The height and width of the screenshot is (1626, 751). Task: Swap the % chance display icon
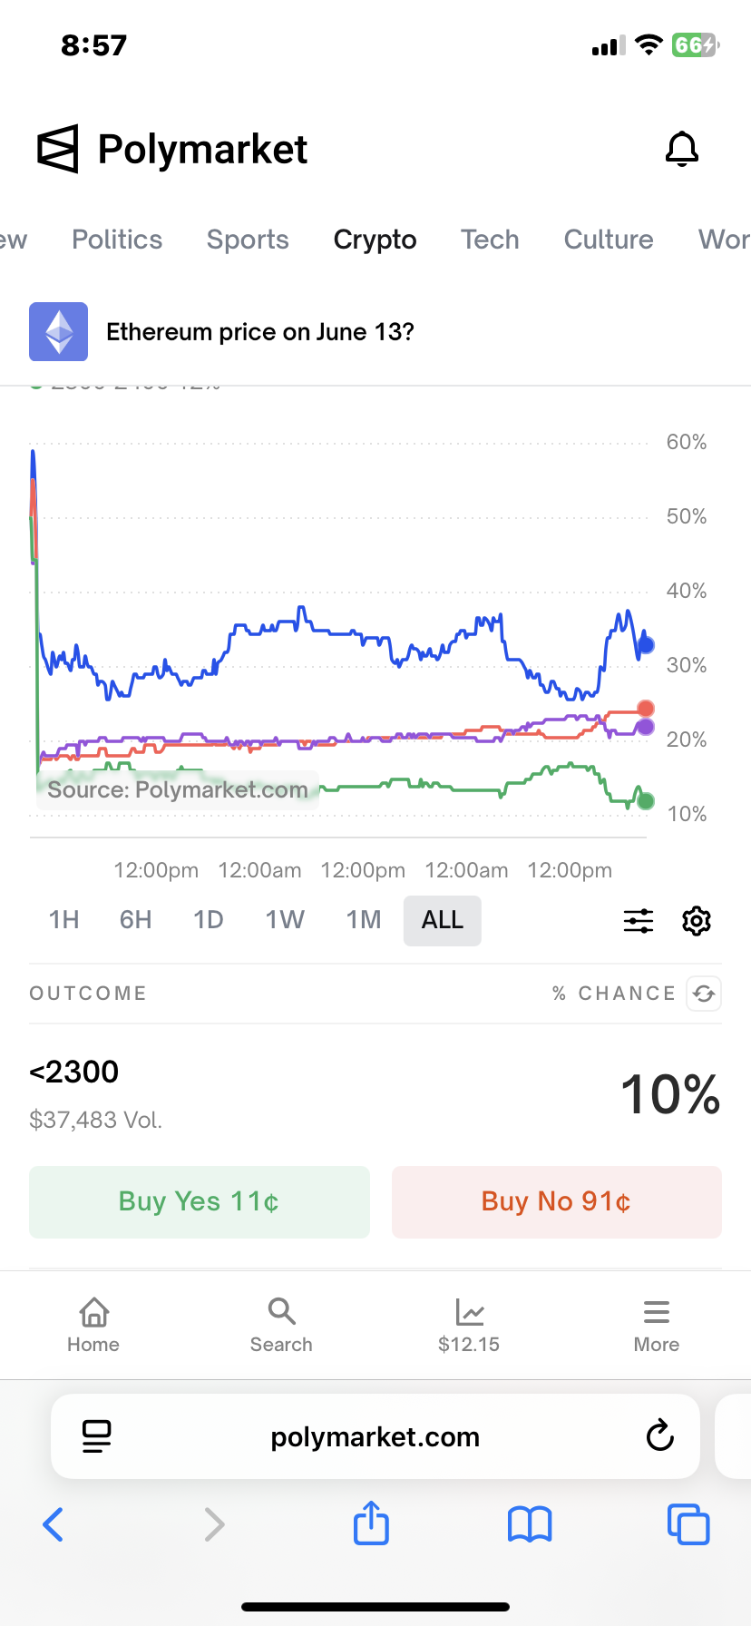[x=704, y=994]
